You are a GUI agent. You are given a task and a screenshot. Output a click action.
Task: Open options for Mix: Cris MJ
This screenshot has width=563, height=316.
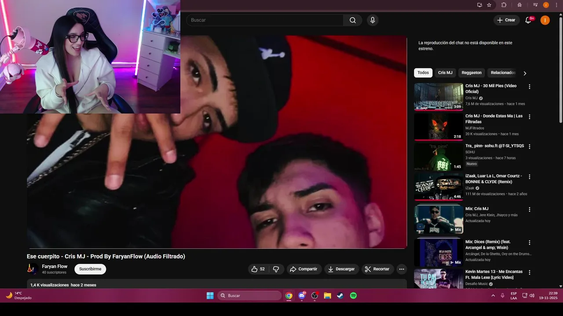(x=530, y=210)
